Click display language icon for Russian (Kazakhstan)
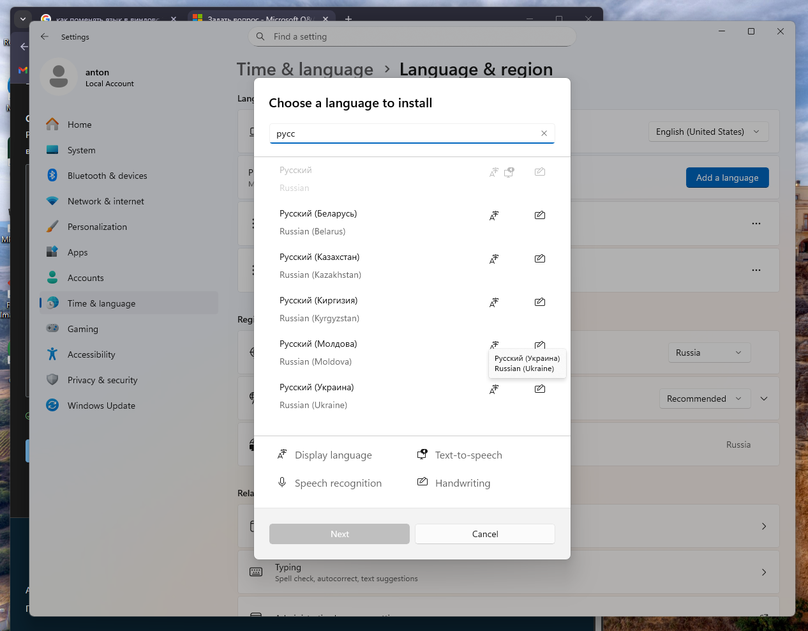The image size is (808, 631). pos(494,259)
